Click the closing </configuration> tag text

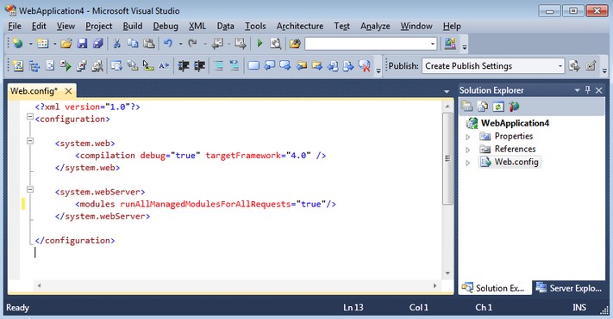pyautogui.click(x=75, y=241)
